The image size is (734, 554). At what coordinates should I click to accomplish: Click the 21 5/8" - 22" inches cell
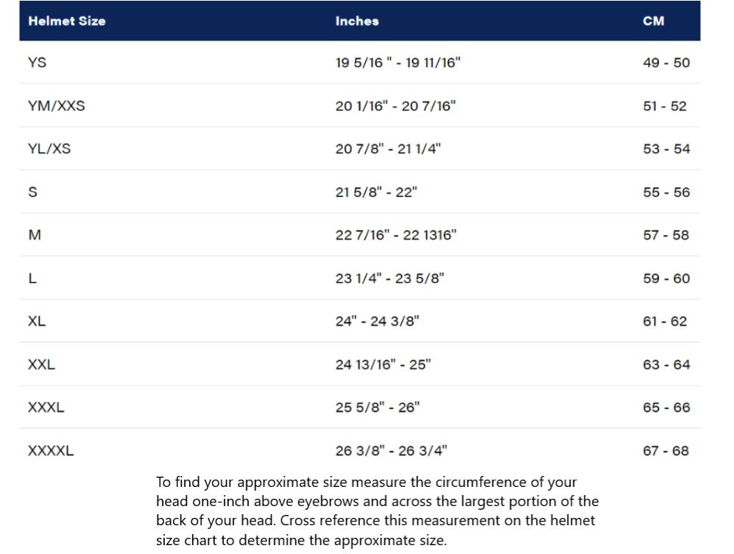click(376, 192)
